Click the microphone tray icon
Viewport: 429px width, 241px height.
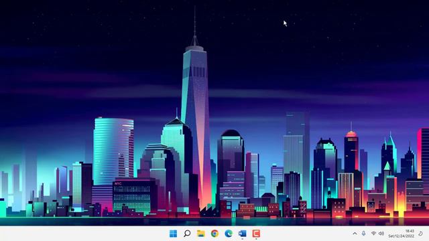(363, 234)
